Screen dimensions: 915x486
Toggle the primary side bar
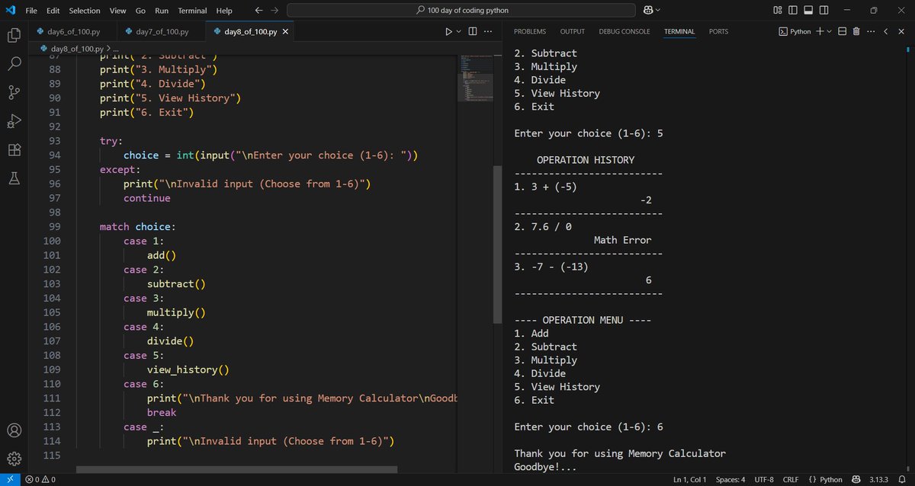(x=792, y=10)
